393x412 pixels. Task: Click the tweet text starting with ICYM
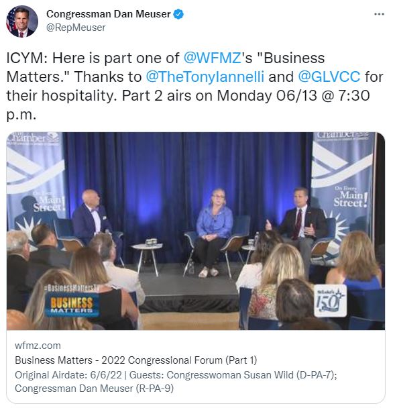[x=194, y=86]
